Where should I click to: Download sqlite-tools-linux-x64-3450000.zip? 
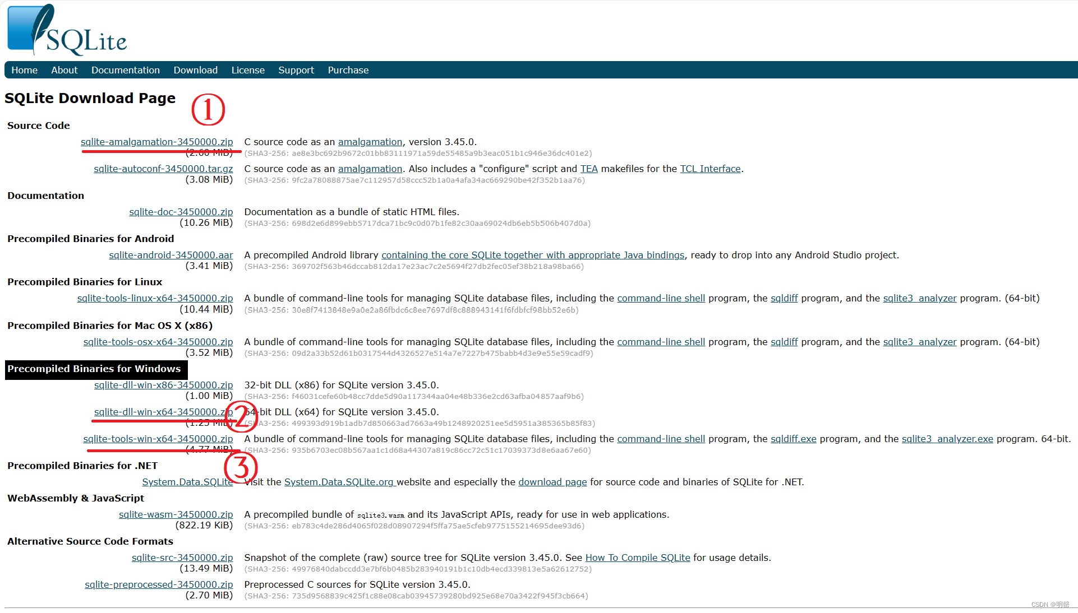(155, 298)
